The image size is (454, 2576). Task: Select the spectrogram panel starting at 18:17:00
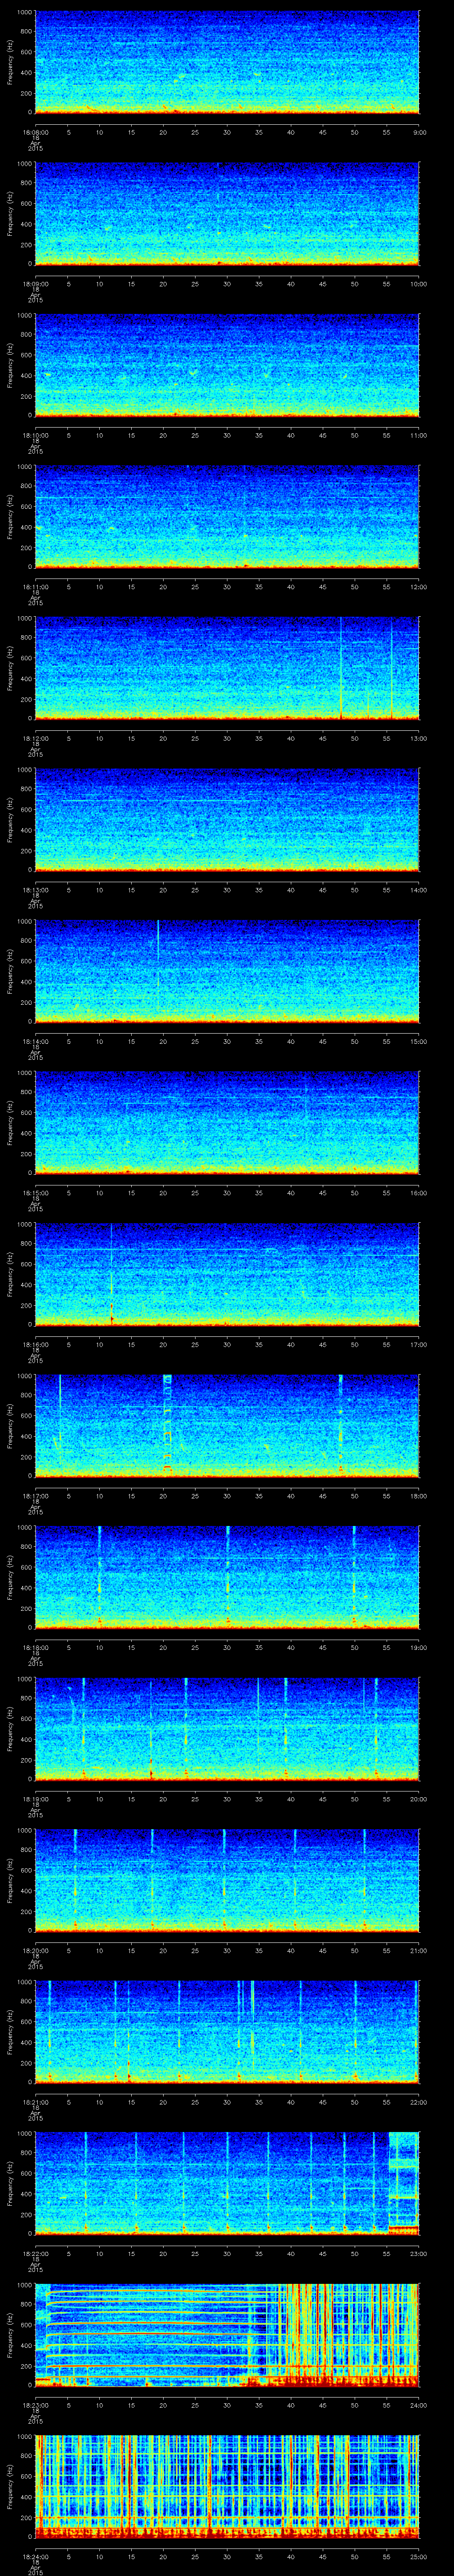coord(227,1426)
